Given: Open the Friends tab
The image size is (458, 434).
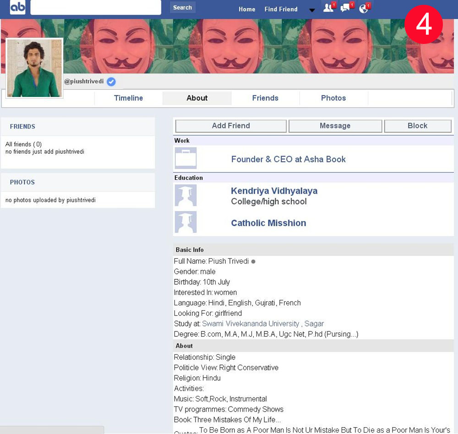Looking at the screenshot, I should point(265,98).
